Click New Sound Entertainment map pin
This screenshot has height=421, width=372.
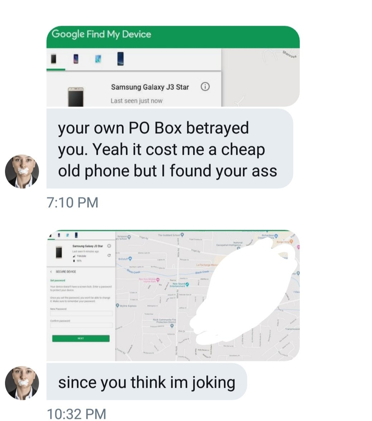(187, 284)
